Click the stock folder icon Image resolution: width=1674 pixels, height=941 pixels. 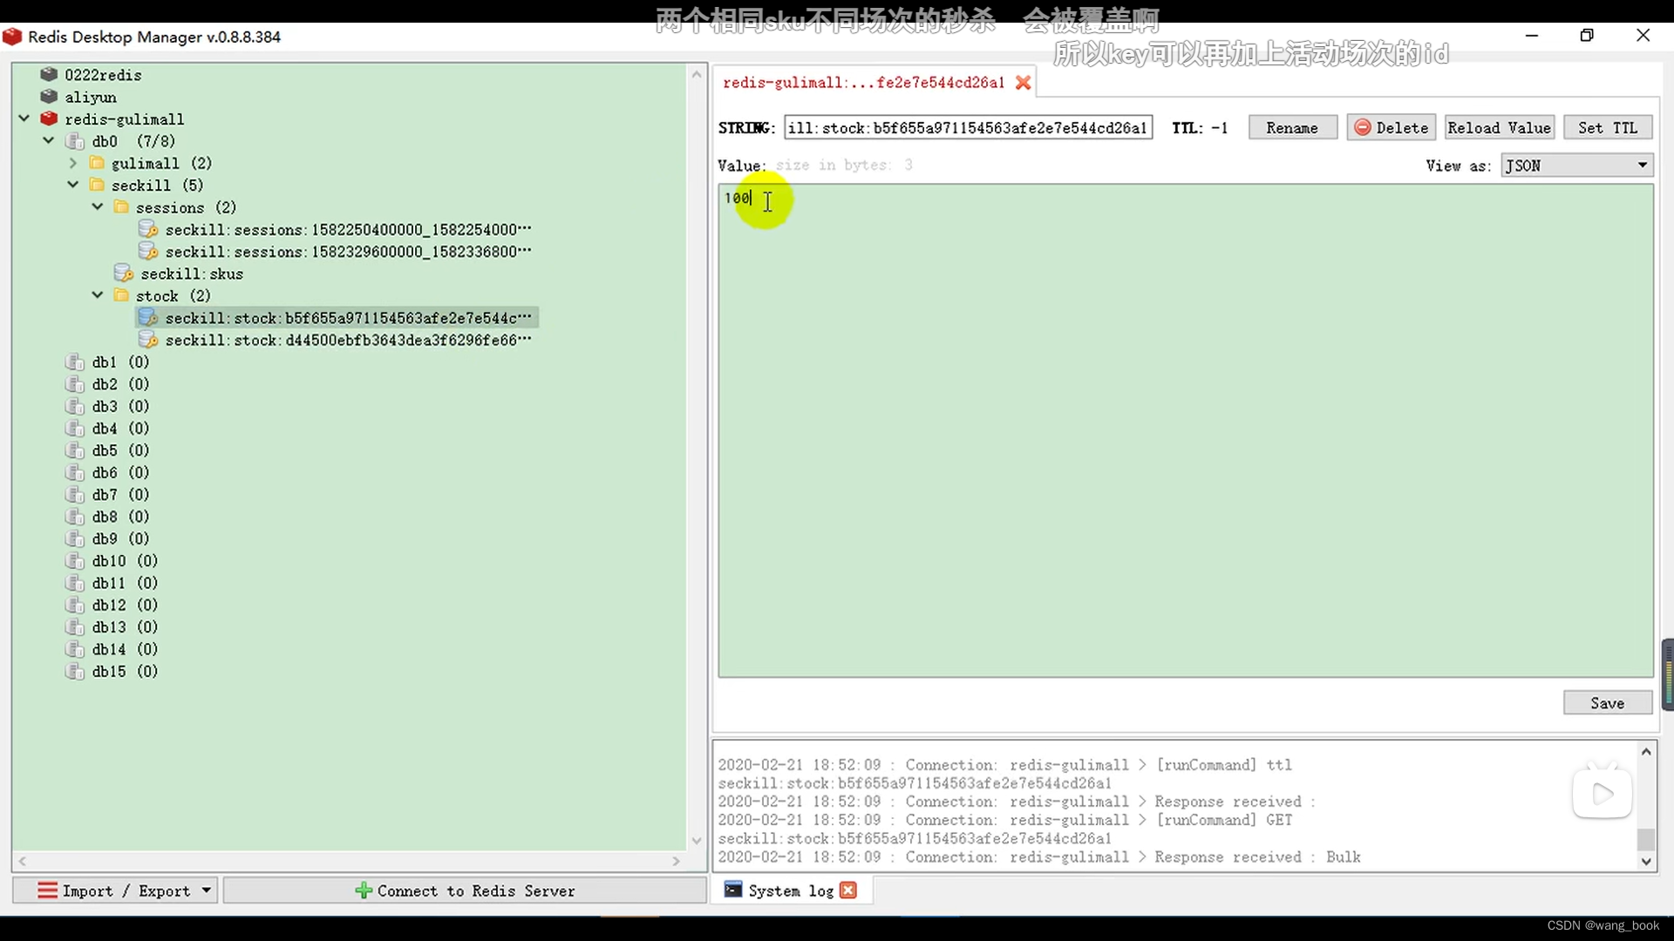[121, 295]
